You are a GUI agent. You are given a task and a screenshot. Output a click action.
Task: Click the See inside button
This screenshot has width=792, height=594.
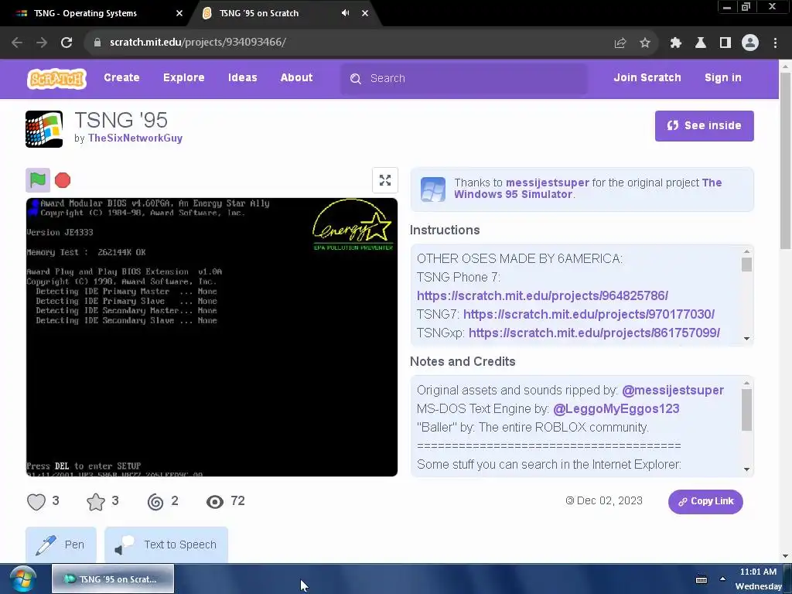704,126
